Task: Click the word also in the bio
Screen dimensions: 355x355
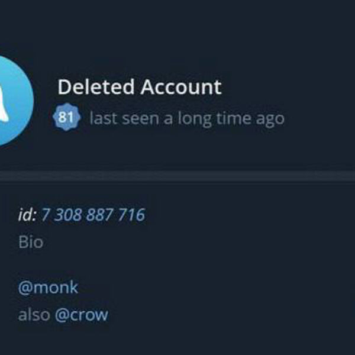Action: 34,315
